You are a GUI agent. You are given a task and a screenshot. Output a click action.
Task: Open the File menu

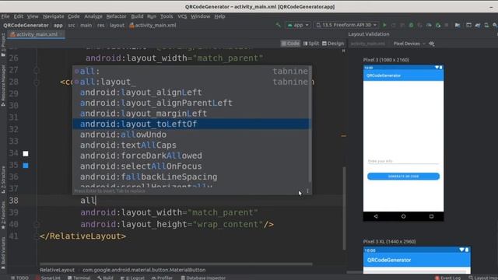(5, 16)
